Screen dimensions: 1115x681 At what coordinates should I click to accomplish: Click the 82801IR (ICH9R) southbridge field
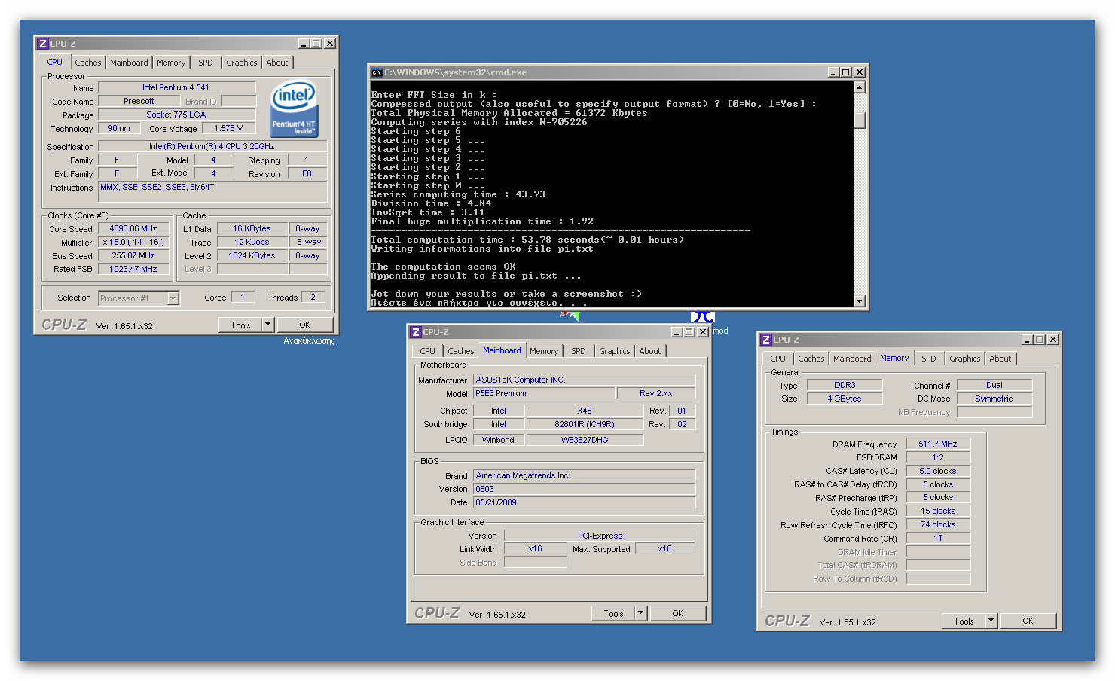(585, 424)
